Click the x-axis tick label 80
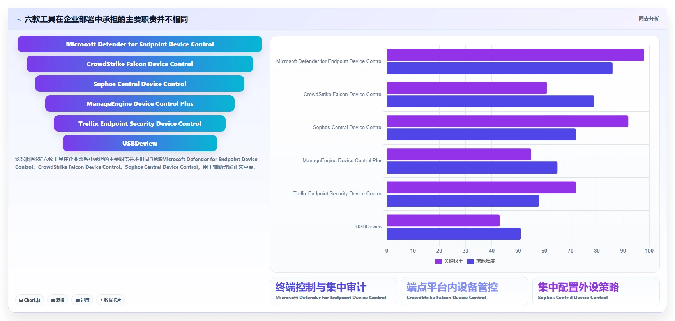Viewport: 675px width, 321px height. pyautogui.click(x=597, y=251)
